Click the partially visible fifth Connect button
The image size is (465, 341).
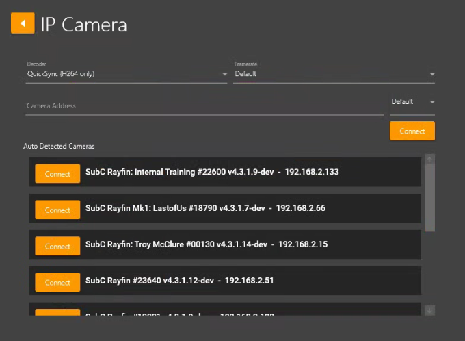57,313
